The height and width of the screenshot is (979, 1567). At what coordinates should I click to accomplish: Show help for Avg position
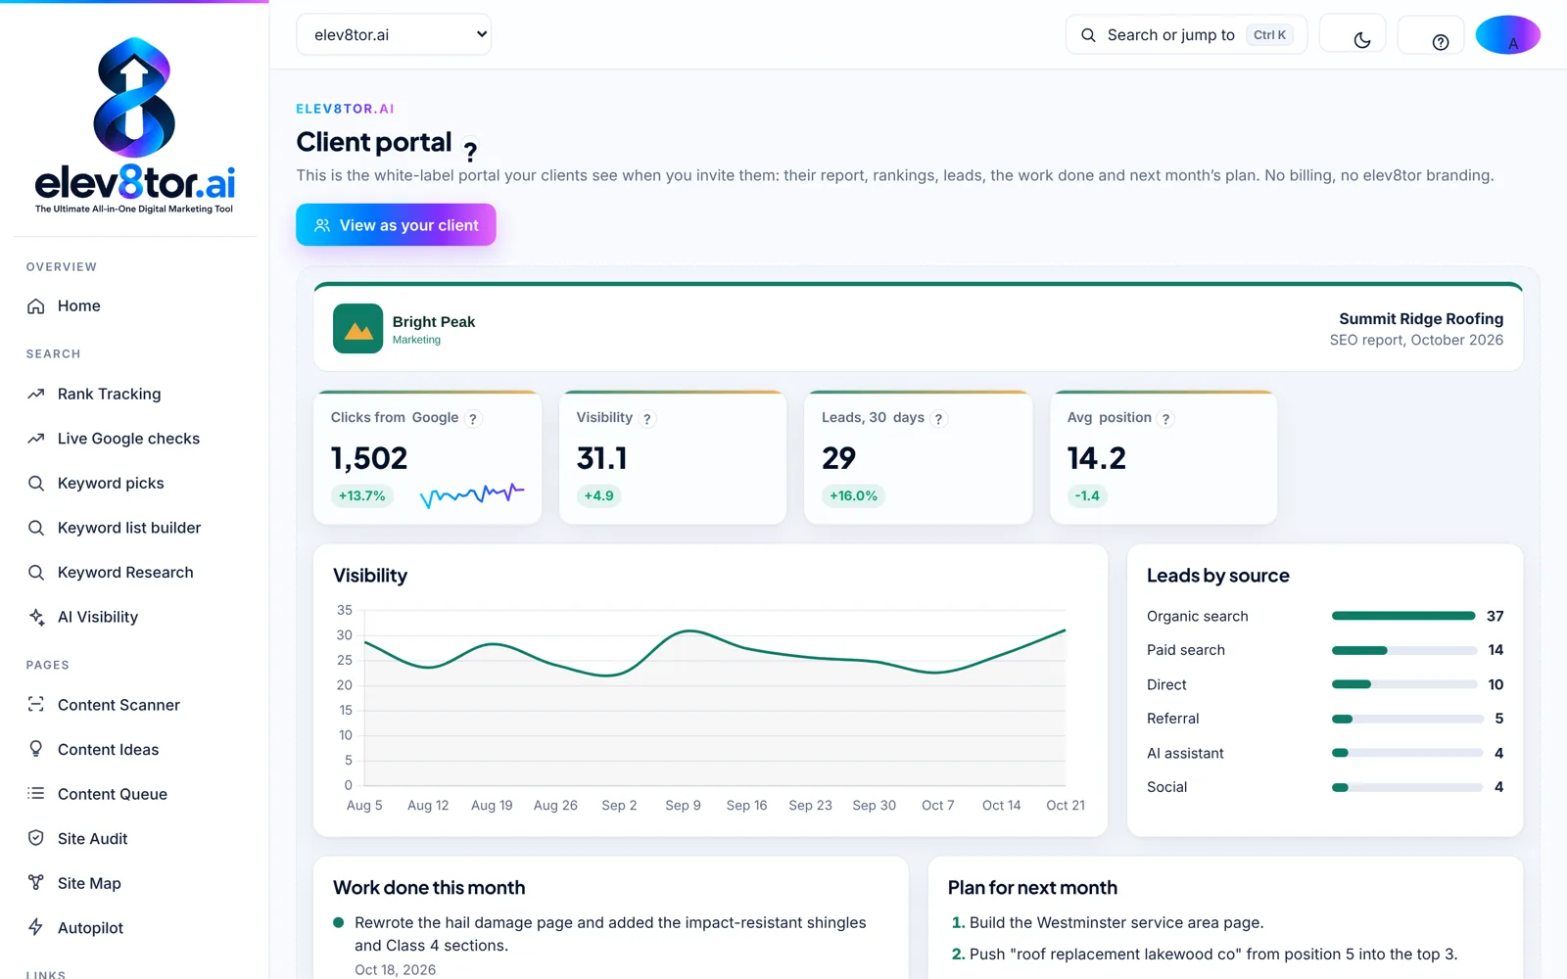pyautogui.click(x=1165, y=419)
